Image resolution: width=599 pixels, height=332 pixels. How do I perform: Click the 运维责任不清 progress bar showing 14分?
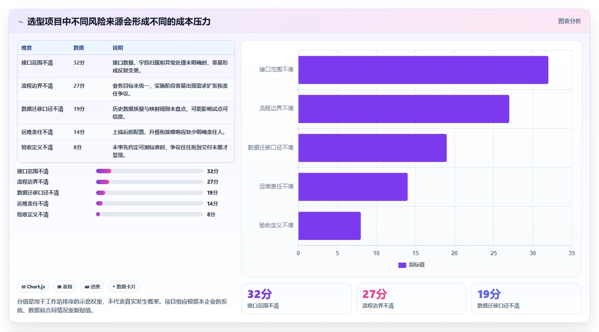(150, 203)
